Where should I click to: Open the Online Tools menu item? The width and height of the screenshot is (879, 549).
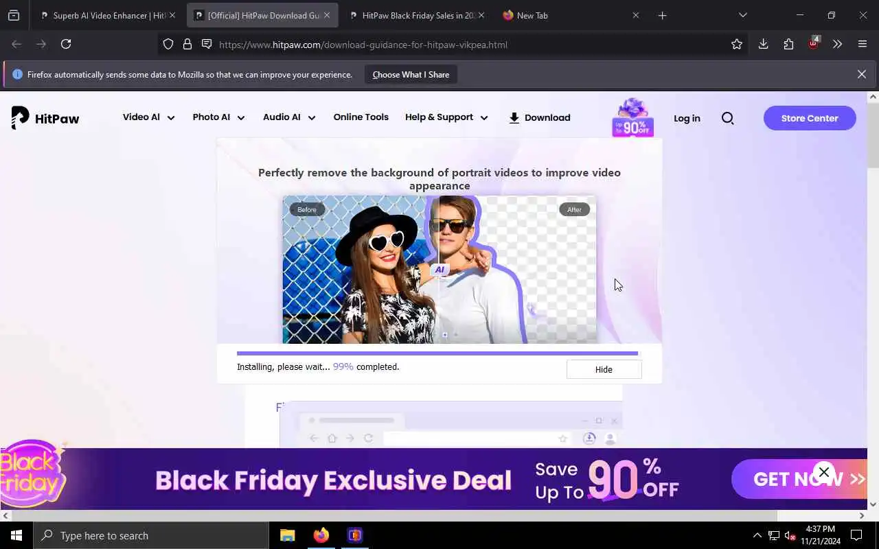click(x=361, y=117)
